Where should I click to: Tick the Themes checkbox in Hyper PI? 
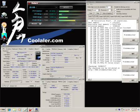pos(115,12)
